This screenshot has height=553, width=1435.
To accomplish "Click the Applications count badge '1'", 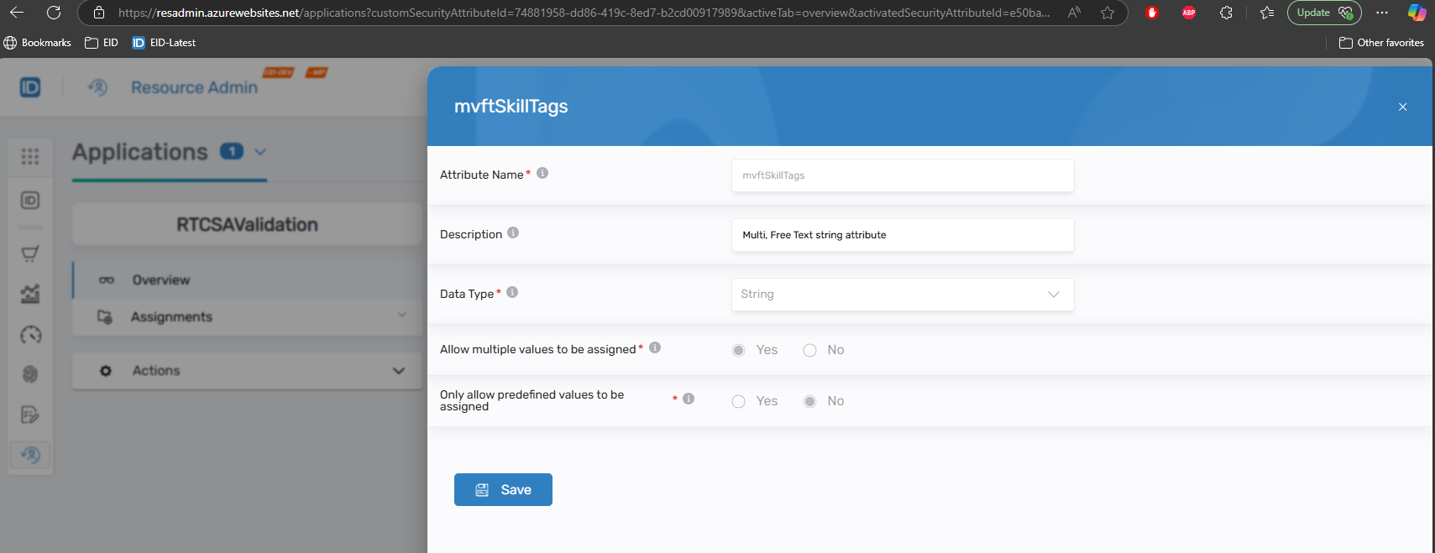I will [x=232, y=152].
